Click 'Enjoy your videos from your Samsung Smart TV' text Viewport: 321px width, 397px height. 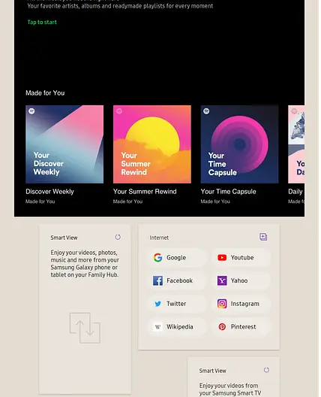[x=229, y=389]
